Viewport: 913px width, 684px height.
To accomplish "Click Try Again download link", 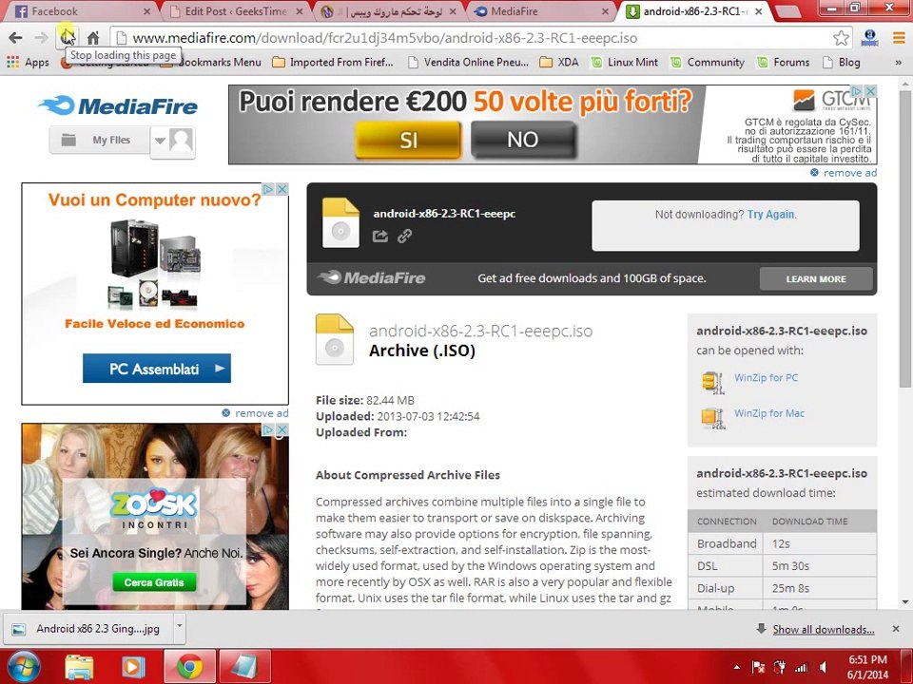I will click(x=771, y=215).
